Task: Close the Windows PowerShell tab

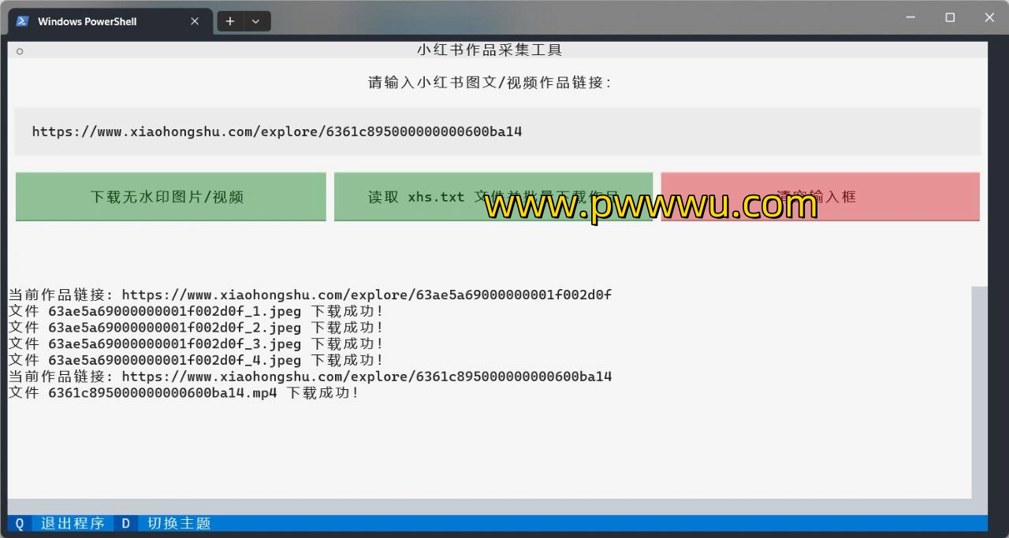Action: [195, 21]
